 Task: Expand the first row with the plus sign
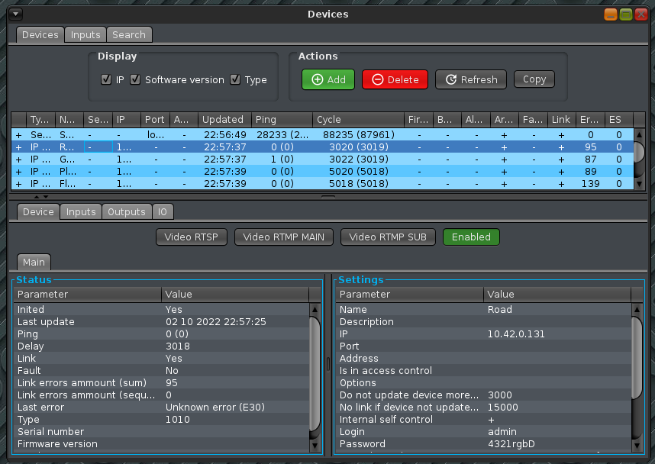pos(18,134)
